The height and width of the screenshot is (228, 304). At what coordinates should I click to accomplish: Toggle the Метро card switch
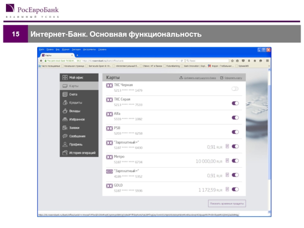pos(235,161)
